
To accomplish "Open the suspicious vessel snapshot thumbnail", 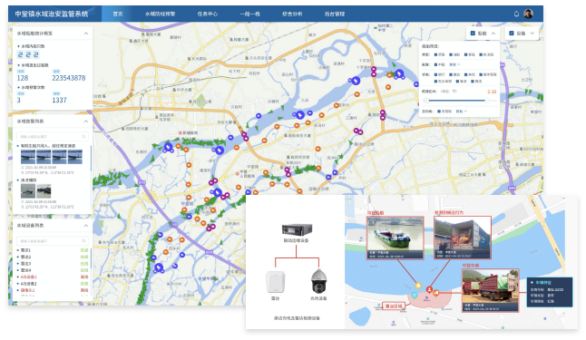I will pyautogui.click(x=395, y=238).
